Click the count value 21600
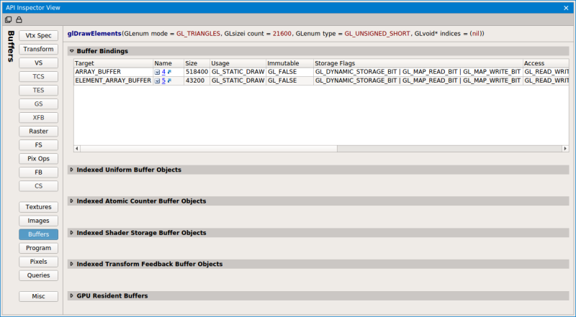This screenshot has width=576, height=317. (x=282, y=34)
